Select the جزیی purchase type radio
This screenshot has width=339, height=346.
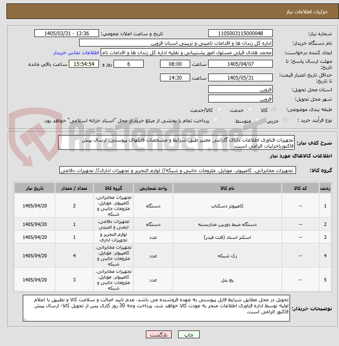click(285, 120)
